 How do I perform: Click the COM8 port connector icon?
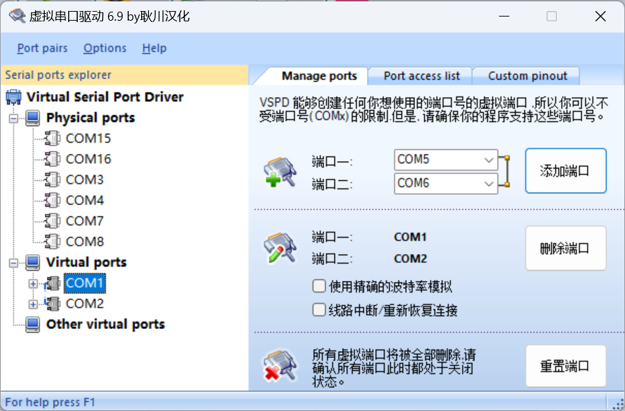click(52, 242)
